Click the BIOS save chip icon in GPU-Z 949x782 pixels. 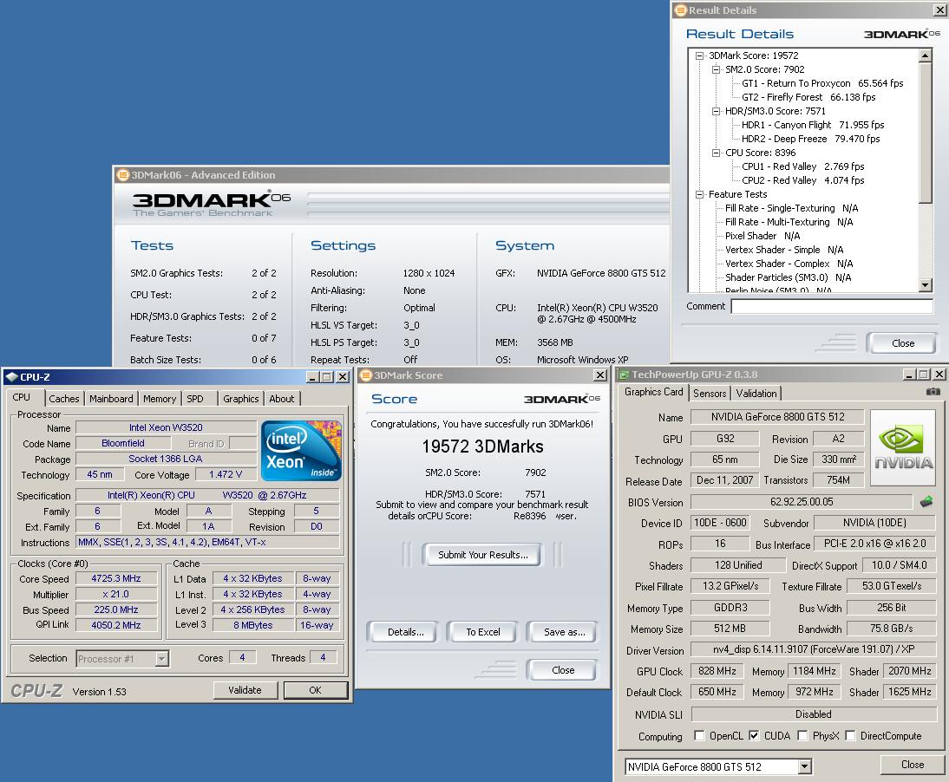[x=926, y=501]
